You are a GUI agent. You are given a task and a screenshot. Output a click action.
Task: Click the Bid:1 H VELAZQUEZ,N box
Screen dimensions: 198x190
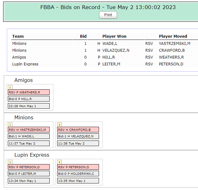click(x=78, y=136)
